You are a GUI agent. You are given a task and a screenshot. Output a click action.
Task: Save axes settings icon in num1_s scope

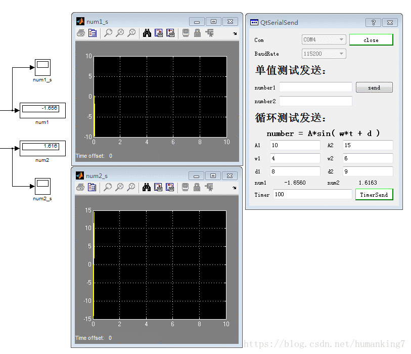(159, 33)
